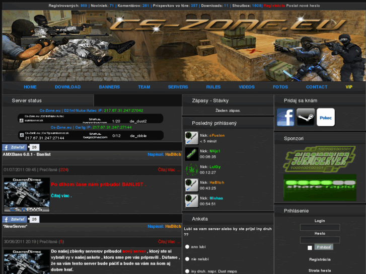Go to HOME in navigation bar
Screen dimensions: 366x274
pyautogui.click(x=30, y=87)
